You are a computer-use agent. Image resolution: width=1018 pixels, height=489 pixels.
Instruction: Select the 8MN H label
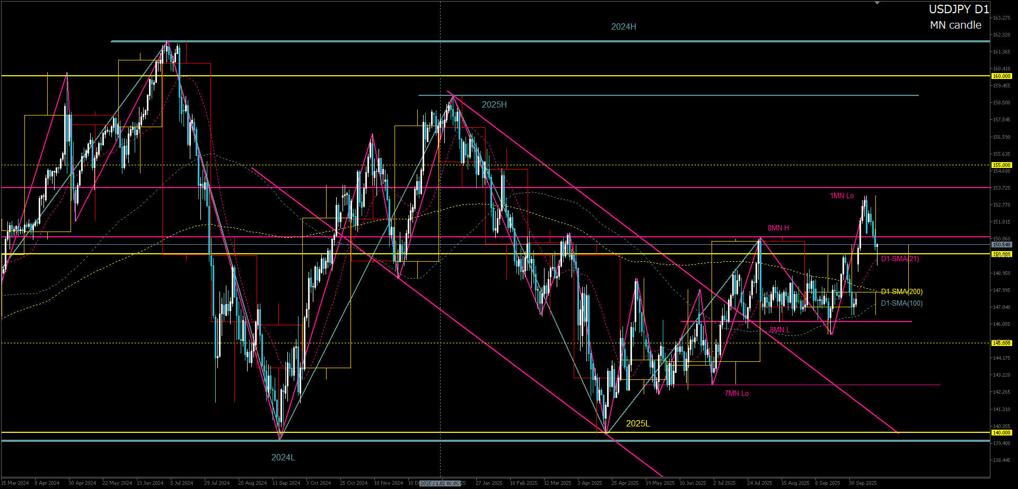tap(778, 228)
